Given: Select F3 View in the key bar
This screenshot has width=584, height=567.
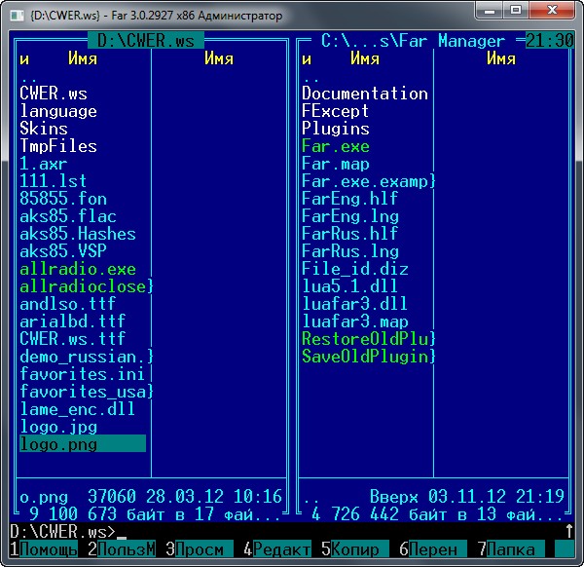Looking at the screenshot, I should pos(199,549).
